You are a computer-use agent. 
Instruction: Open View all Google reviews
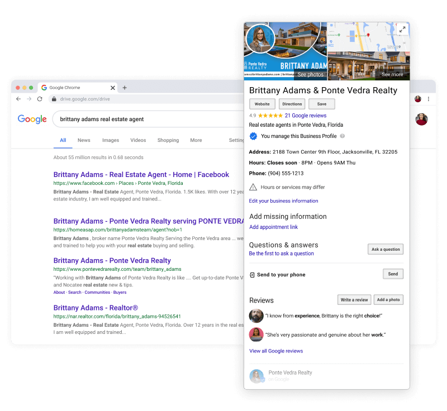point(276,351)
